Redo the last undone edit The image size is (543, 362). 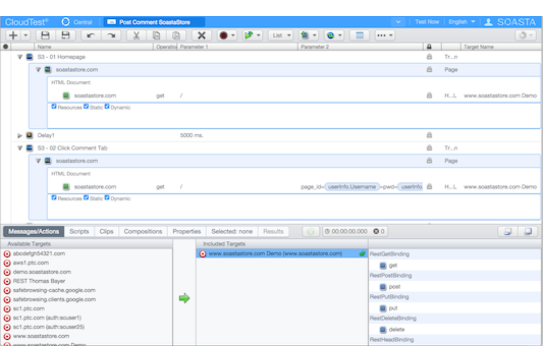click(111, 36)
